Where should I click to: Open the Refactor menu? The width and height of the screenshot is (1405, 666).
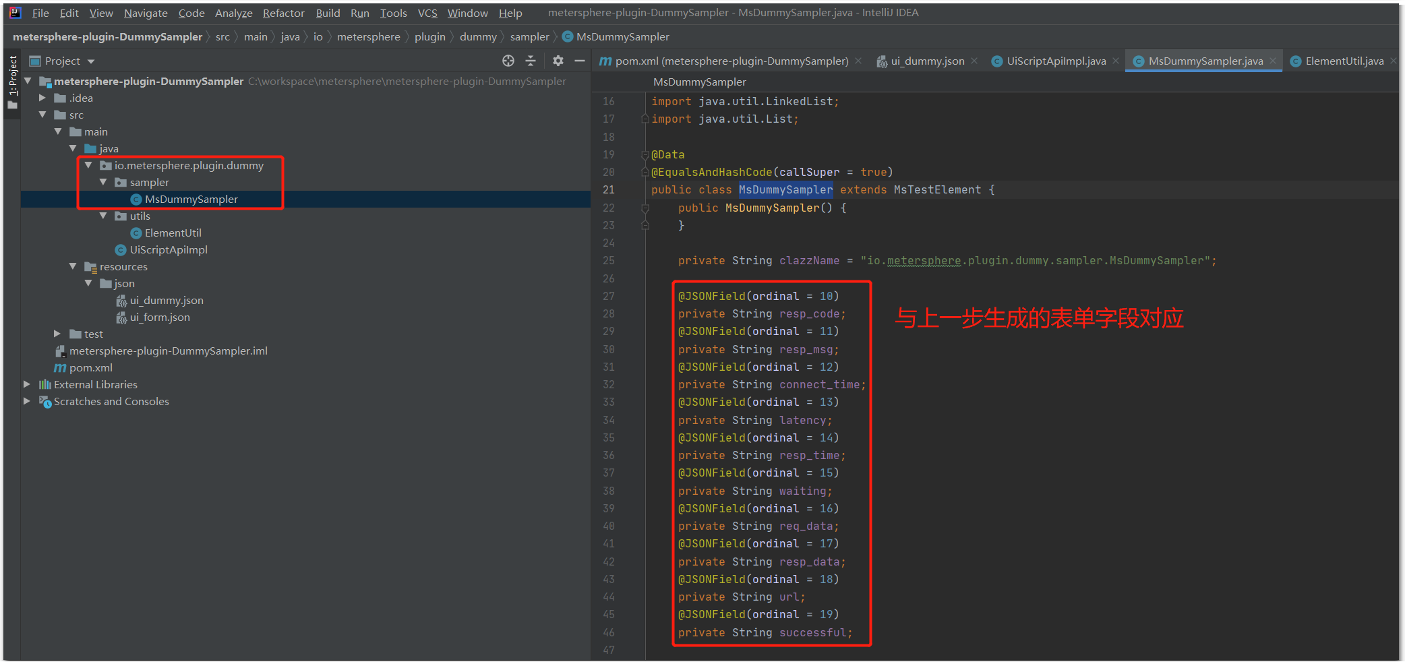tap(283, 13)
